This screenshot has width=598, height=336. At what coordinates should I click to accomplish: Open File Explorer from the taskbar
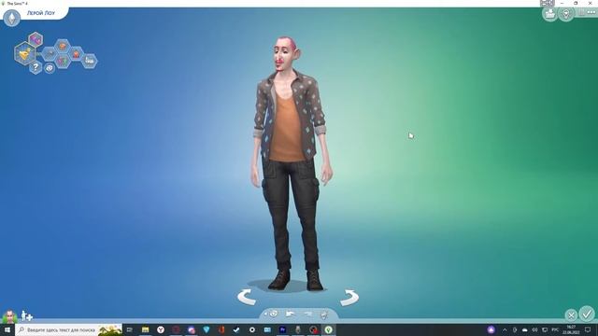tap(146, 329)
